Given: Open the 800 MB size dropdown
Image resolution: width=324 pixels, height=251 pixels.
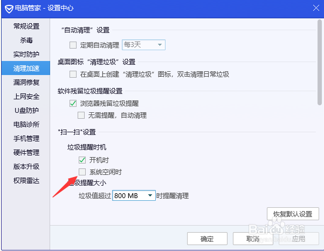Looking at the screenshot, I should coord(134,195).
